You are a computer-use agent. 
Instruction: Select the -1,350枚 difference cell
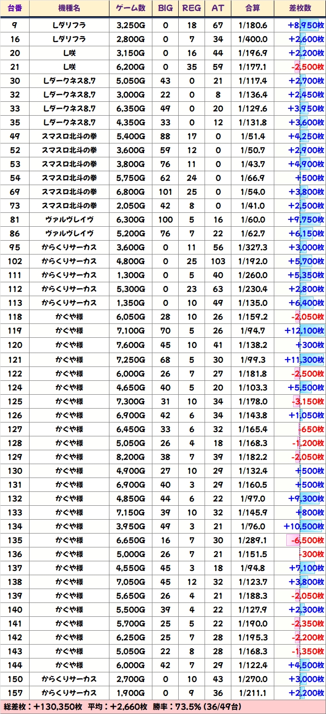point(300,651)
